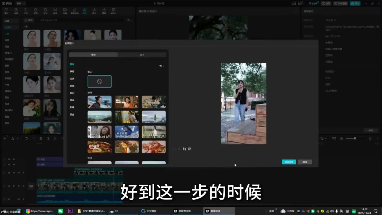Screen dimensions: 382x215
Task: Click redo arrow in cover design dialog
Action: coord(179,149)
